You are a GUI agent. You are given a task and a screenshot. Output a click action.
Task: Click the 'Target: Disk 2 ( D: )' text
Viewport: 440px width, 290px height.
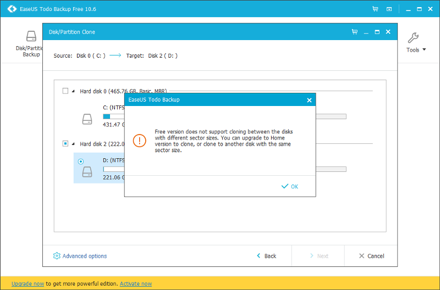tap(152, 55)
